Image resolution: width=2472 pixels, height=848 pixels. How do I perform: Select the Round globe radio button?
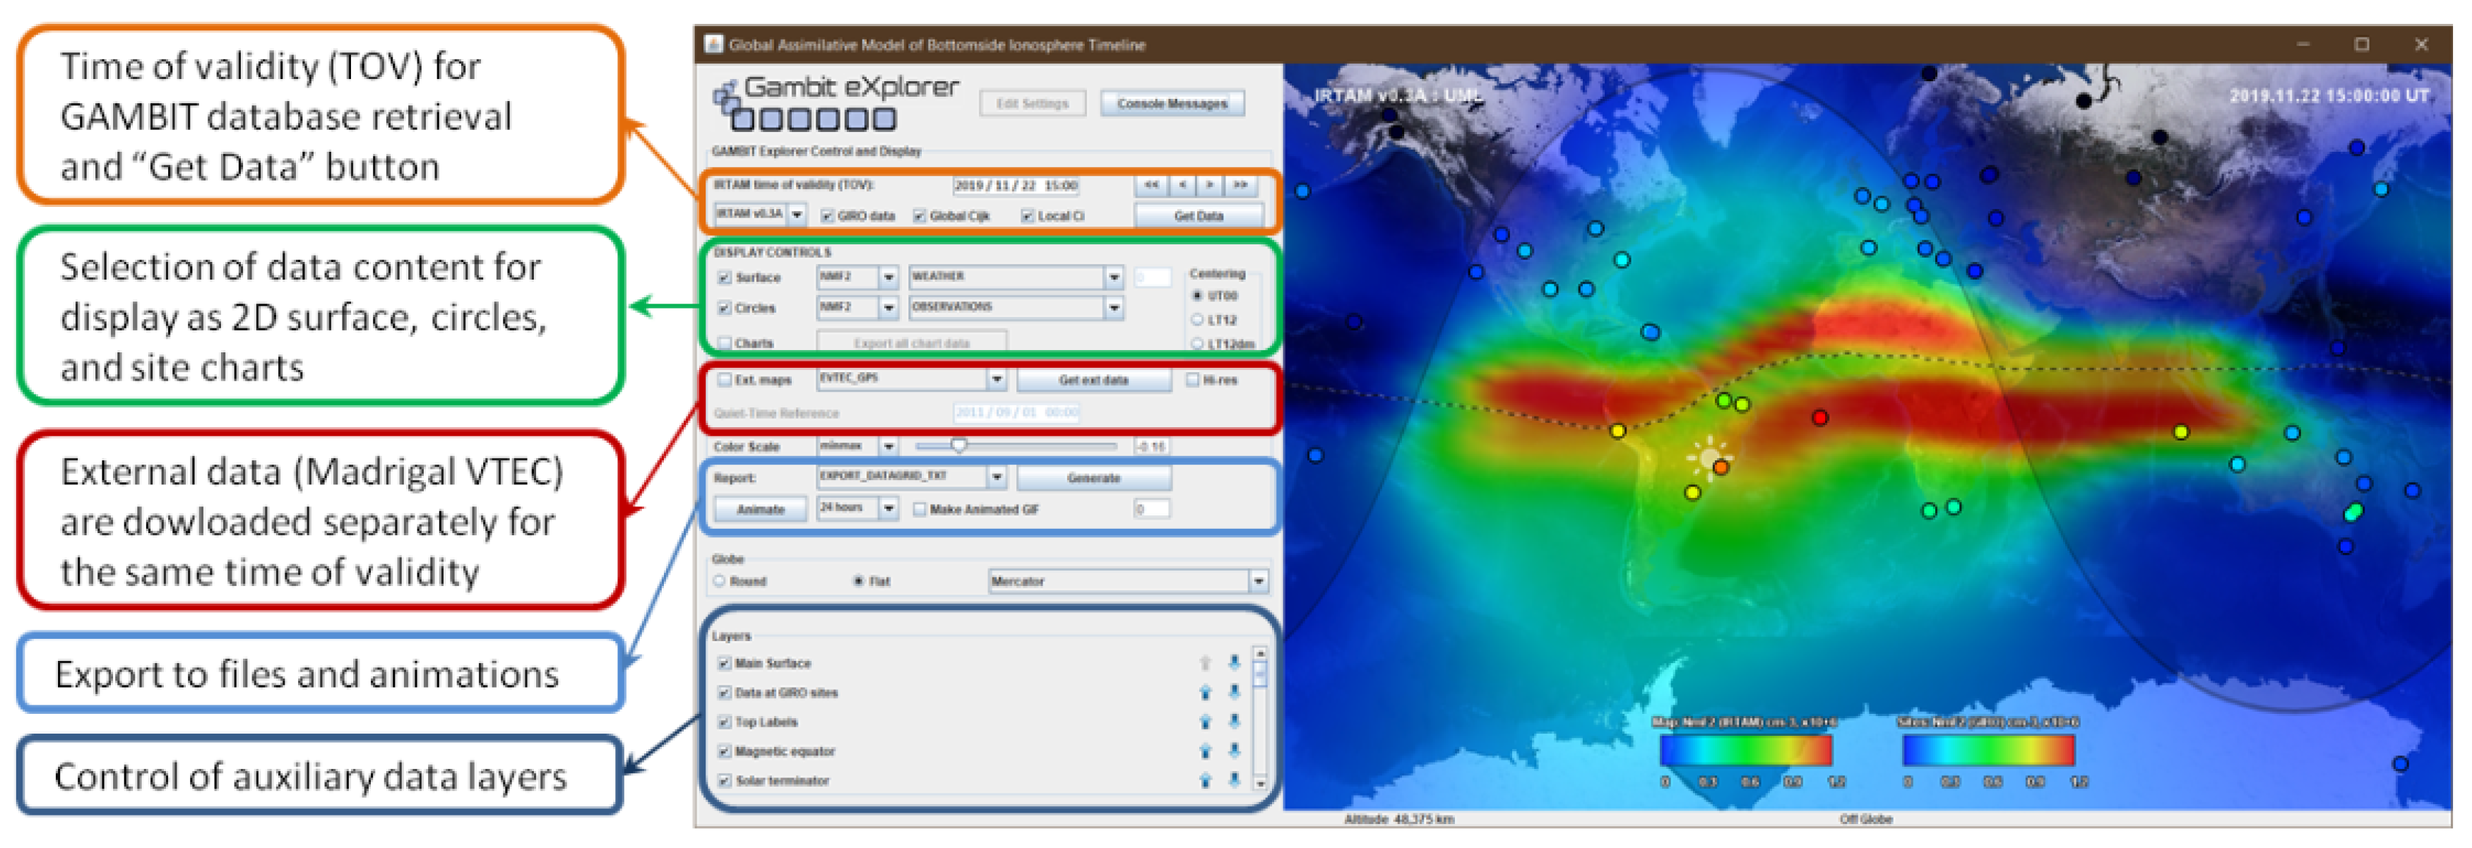click(x=720, y=581)
